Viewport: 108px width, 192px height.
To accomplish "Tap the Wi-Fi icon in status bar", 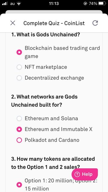I will click(x=19, y=4).
